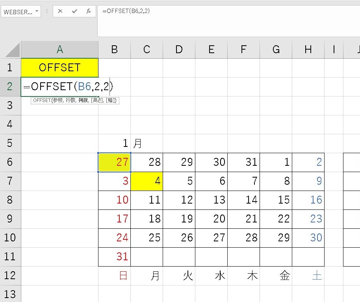Click calendar cell with blue 16
The height and width of the screenshot is (302, 360).
coord(308,200)
